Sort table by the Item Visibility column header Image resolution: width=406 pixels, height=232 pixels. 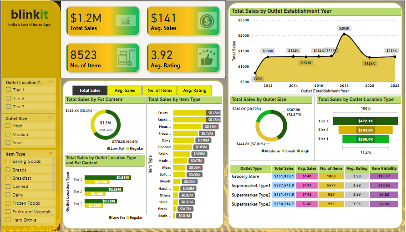click(x=384, y=168)
